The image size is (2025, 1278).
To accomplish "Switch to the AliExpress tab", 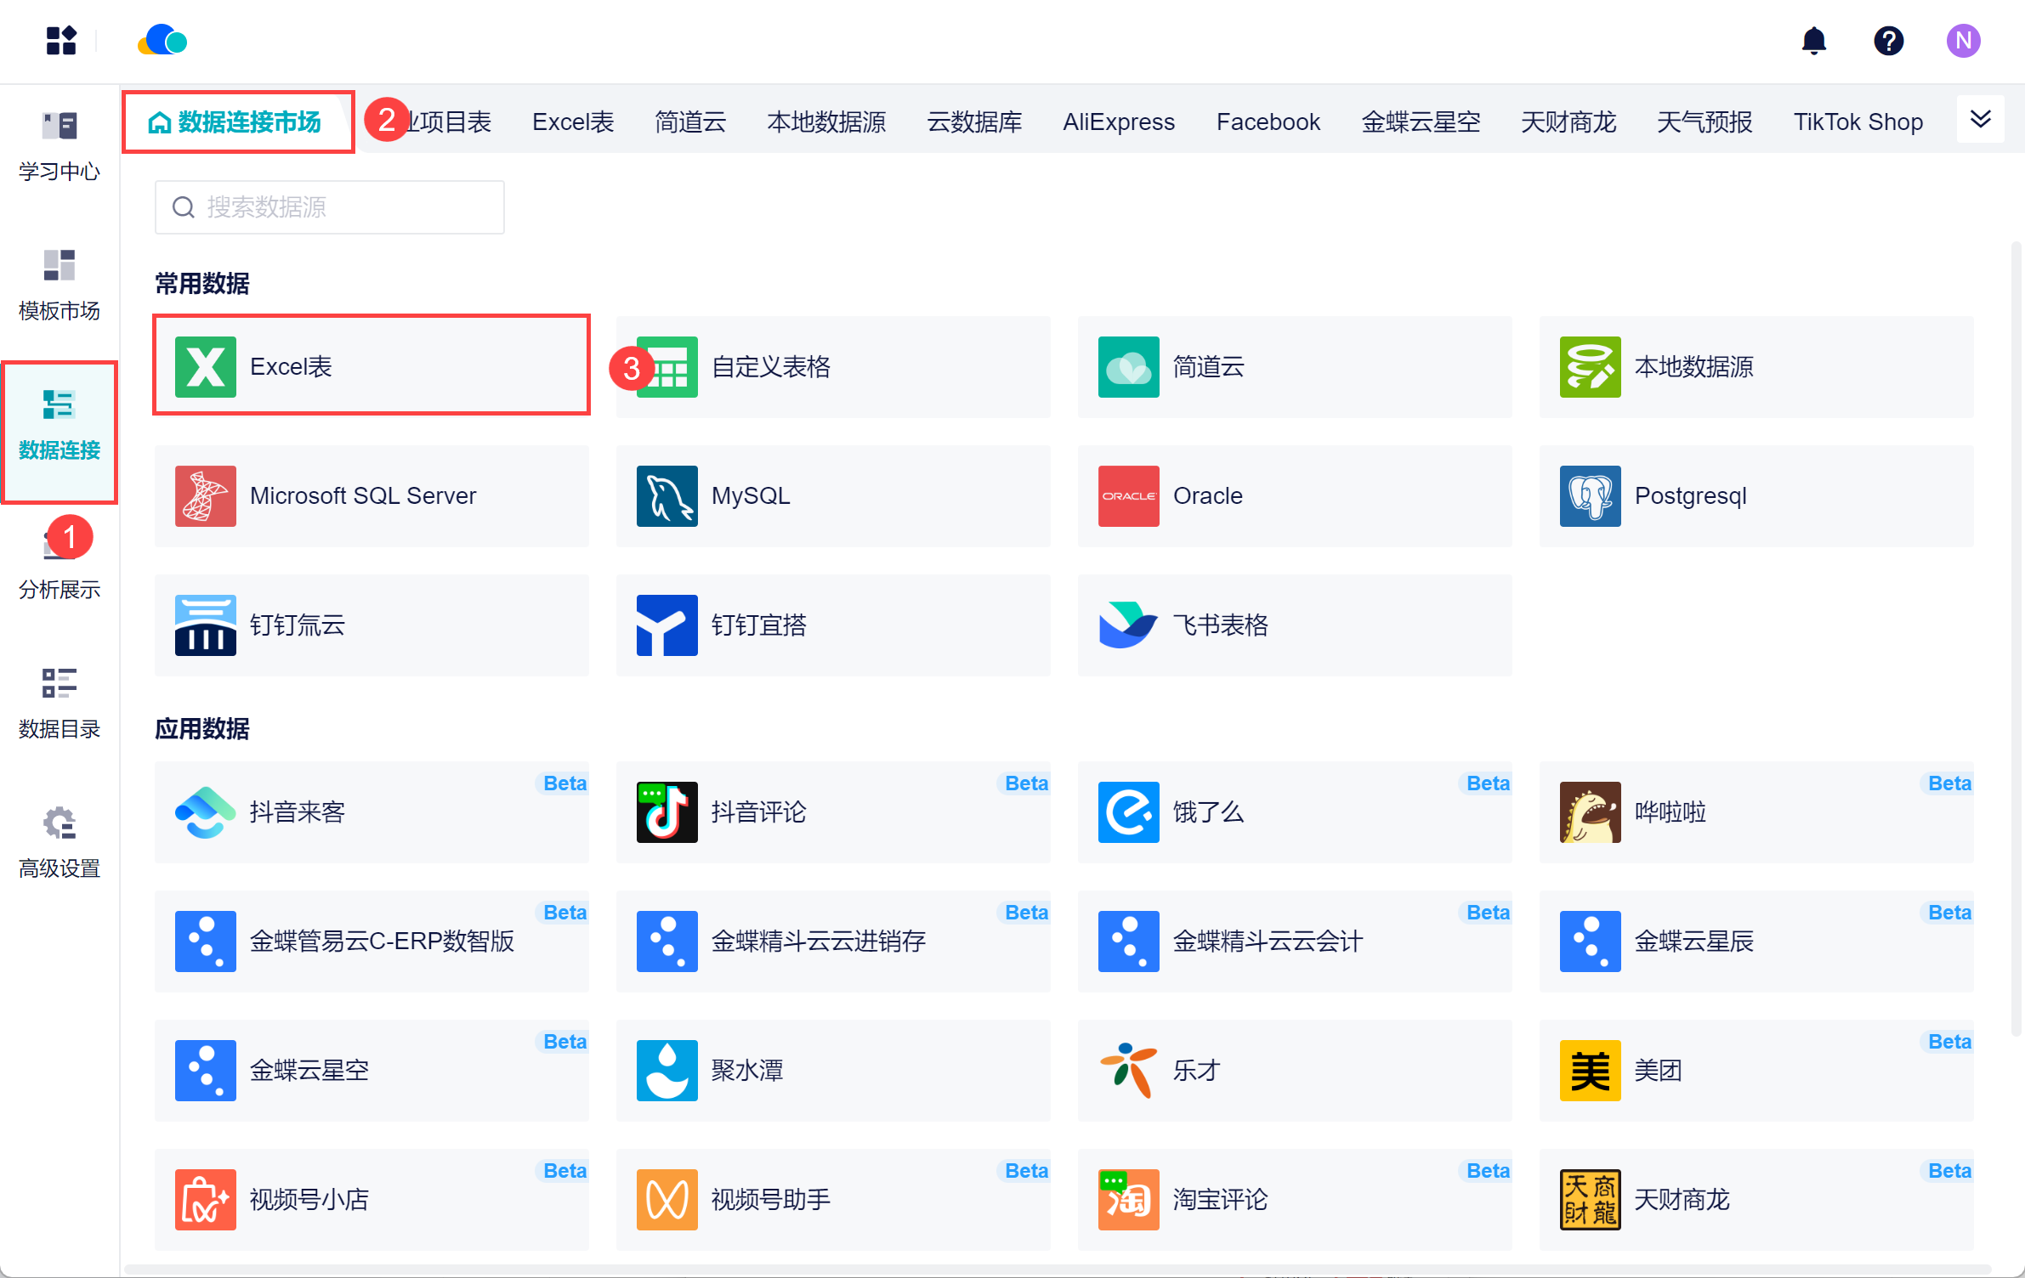I will [x=1119, y=122].
